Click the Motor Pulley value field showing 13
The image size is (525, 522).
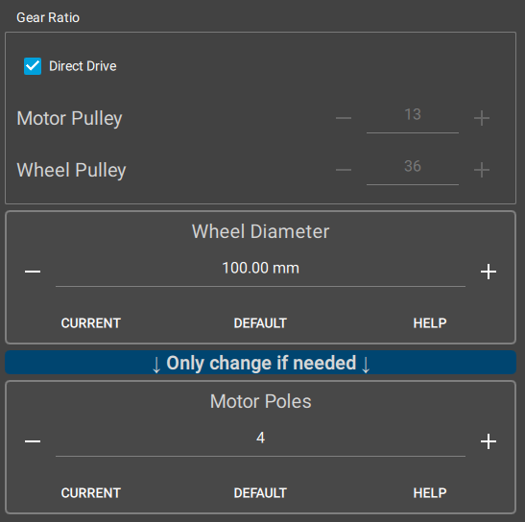(413, 119)
